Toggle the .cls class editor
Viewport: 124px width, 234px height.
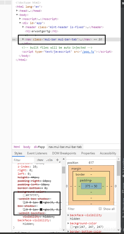[49, 160]
